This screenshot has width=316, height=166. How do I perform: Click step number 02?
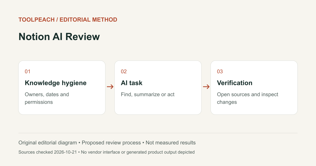coord(124,71)
